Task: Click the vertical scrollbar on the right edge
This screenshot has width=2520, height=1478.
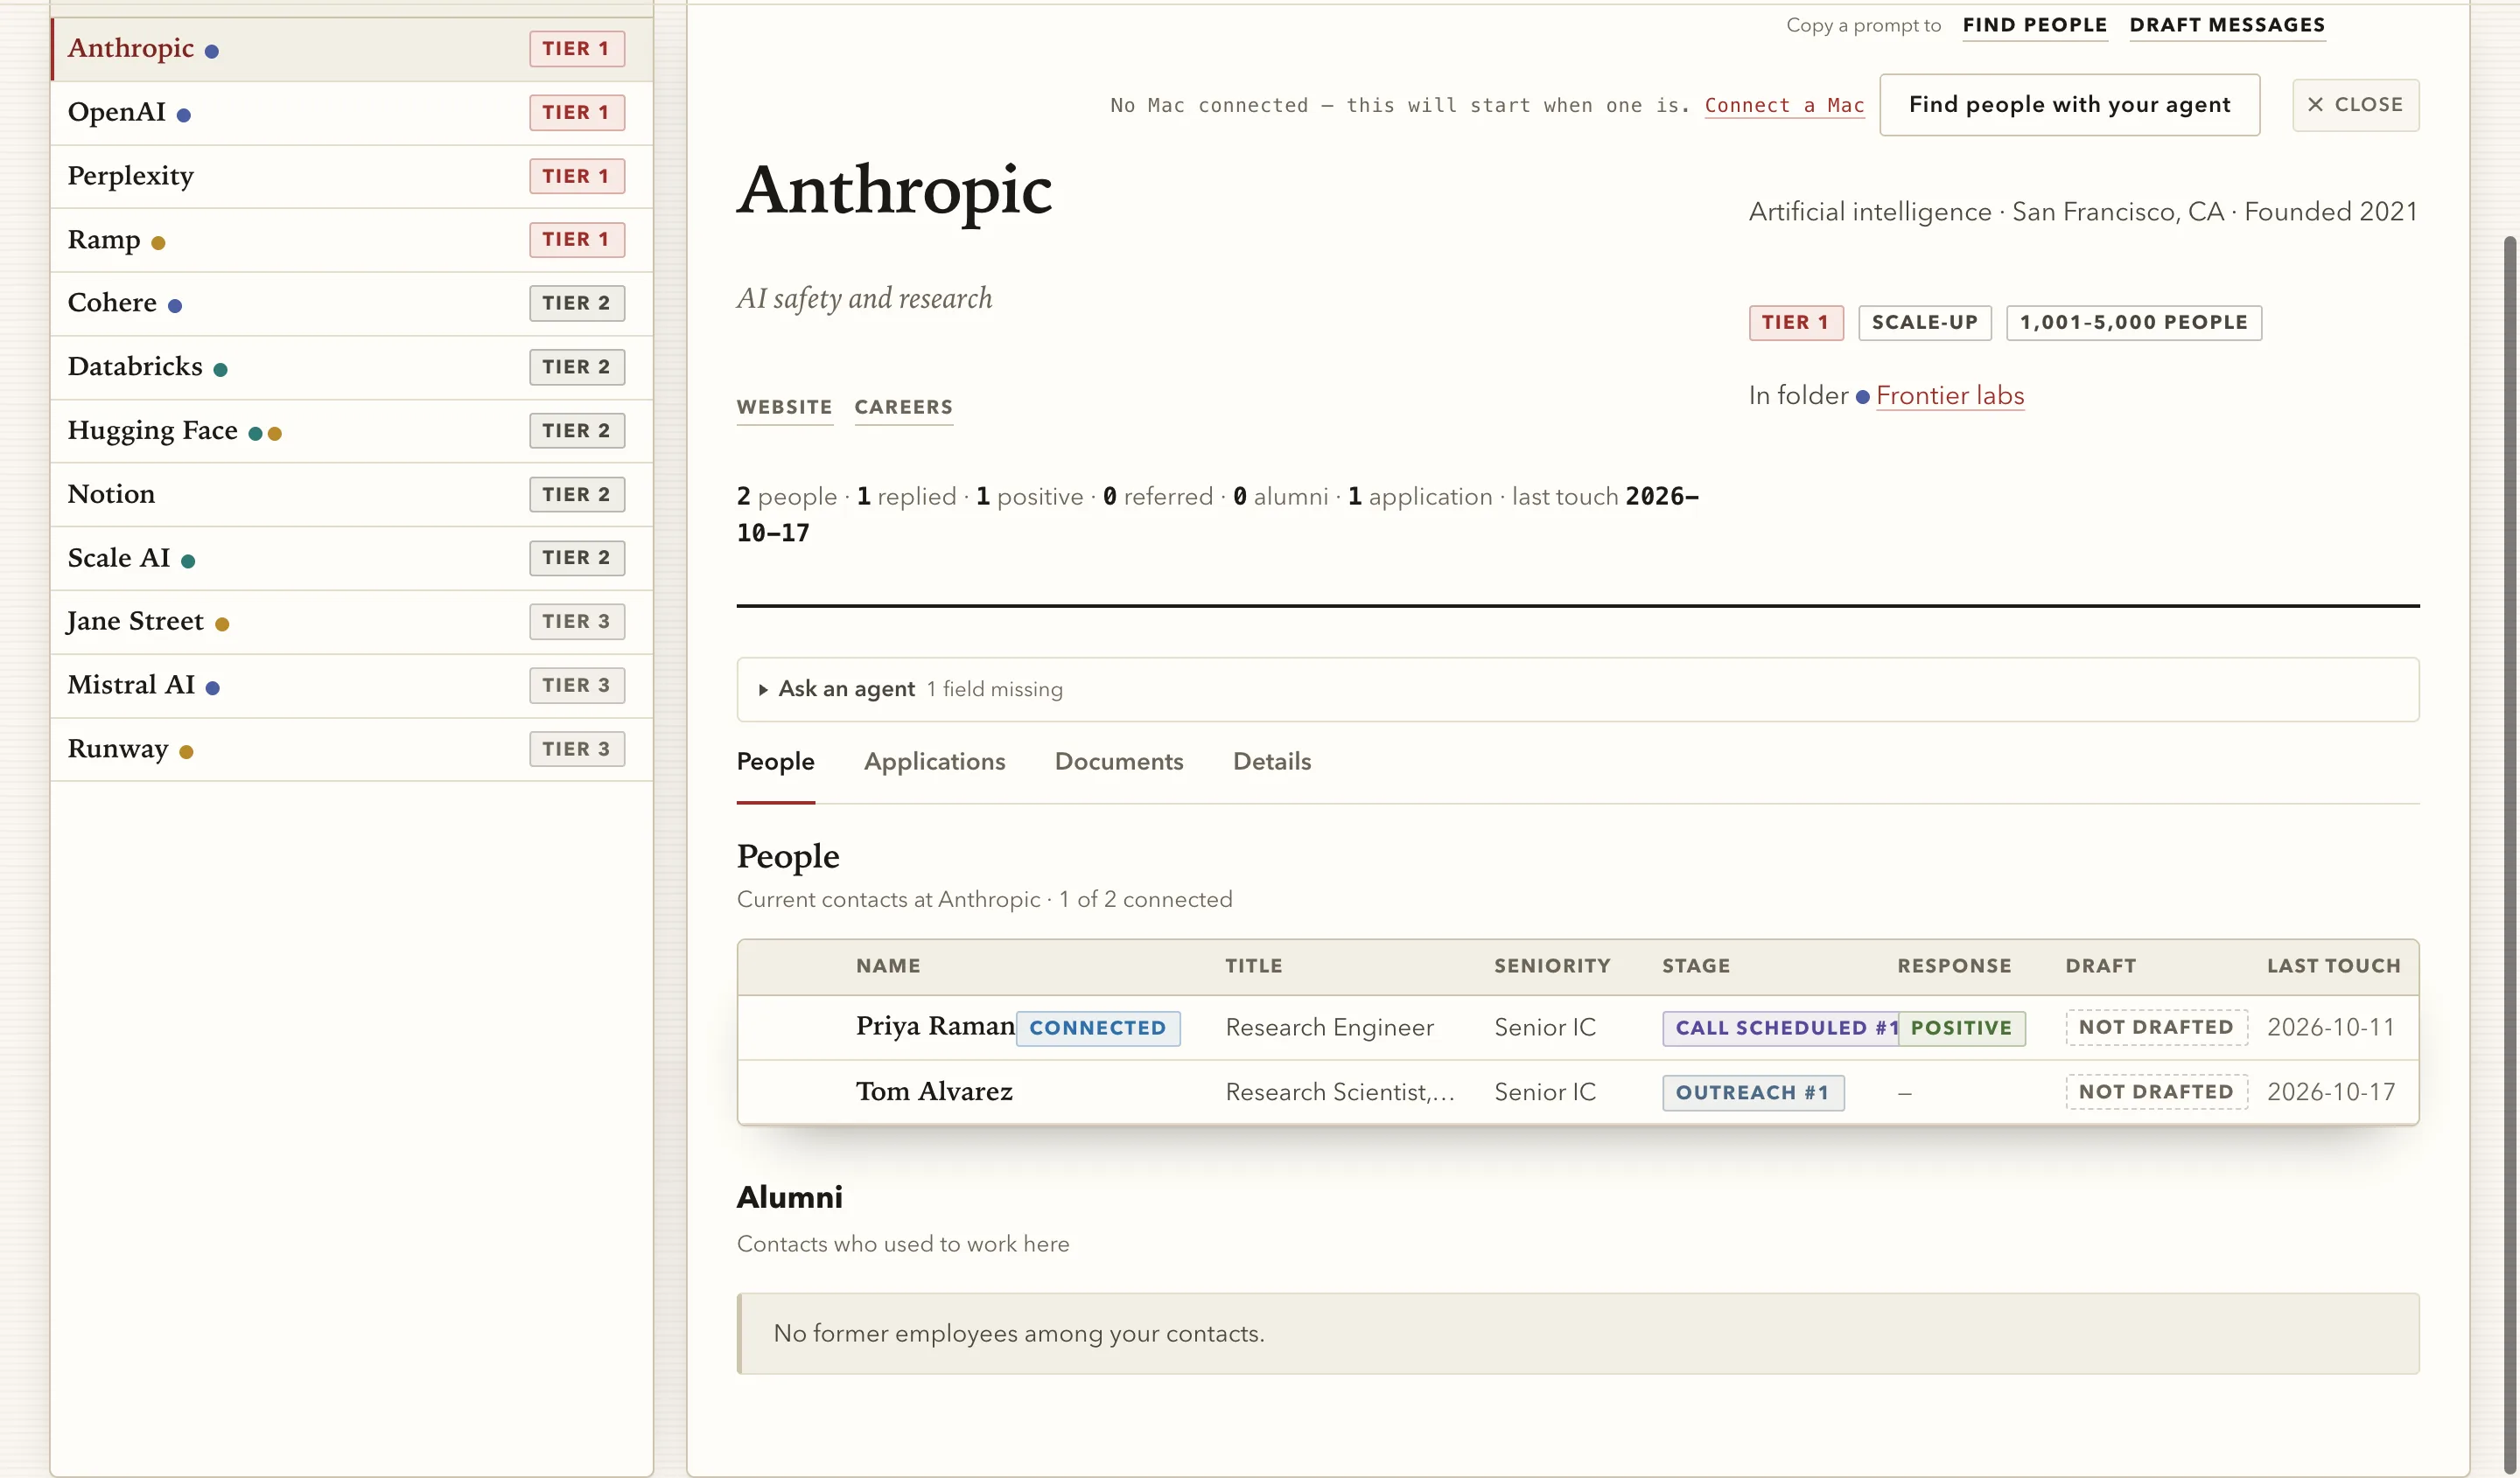Action: tap(2510, 854)
